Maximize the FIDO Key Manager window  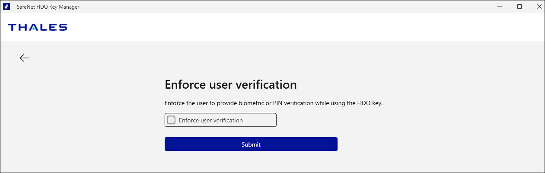click(x=520, y=7)
